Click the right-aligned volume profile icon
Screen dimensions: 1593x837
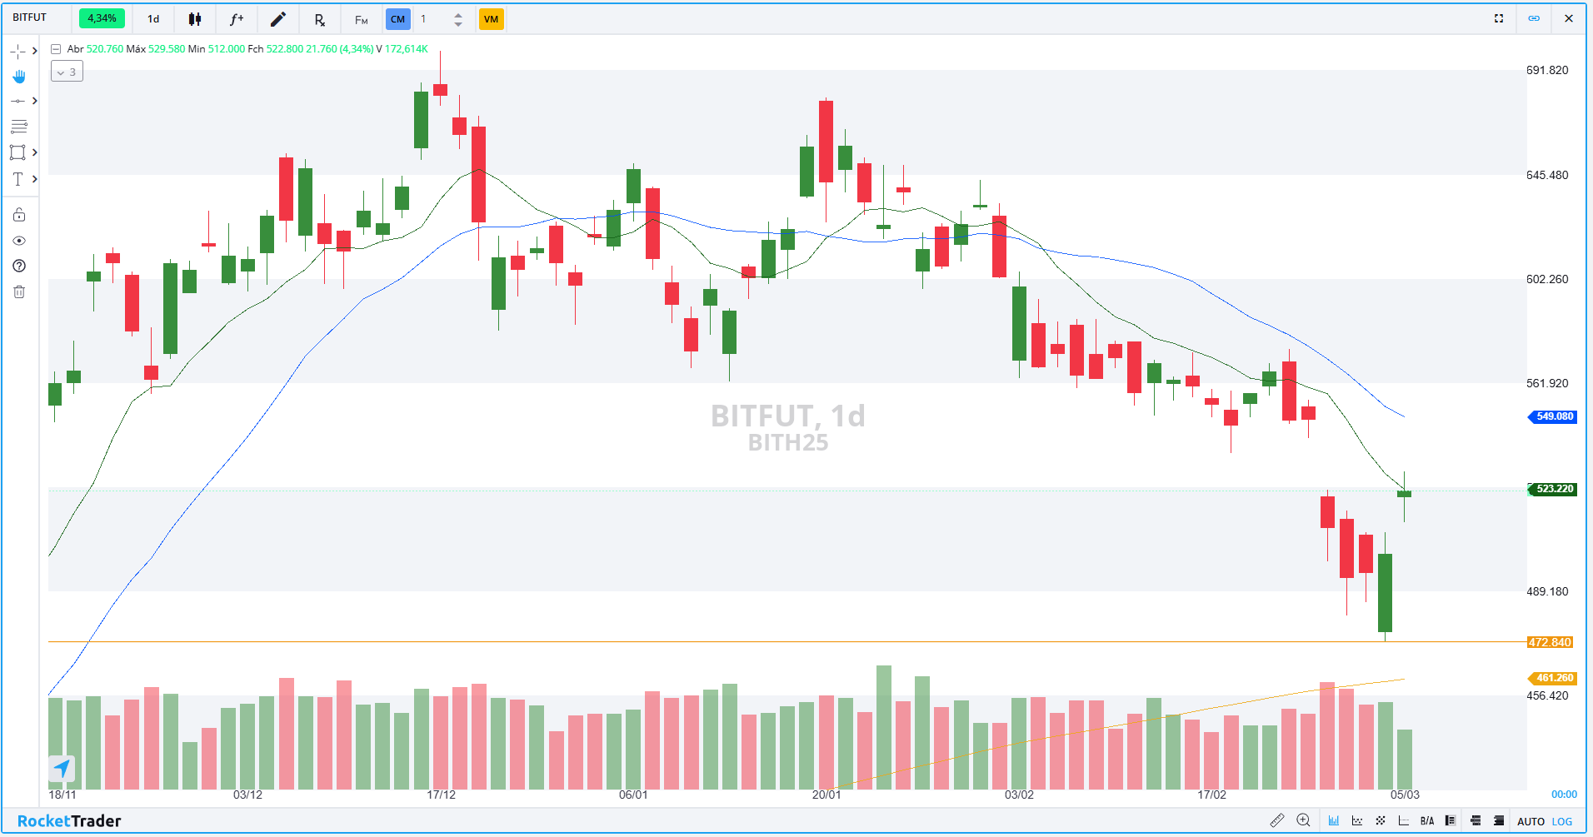point(1499,821)
